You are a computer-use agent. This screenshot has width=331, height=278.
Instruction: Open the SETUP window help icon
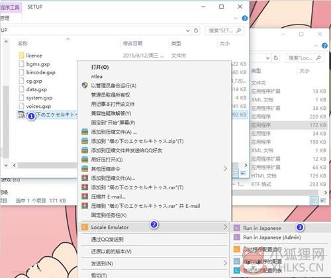(x=244, y=19)
